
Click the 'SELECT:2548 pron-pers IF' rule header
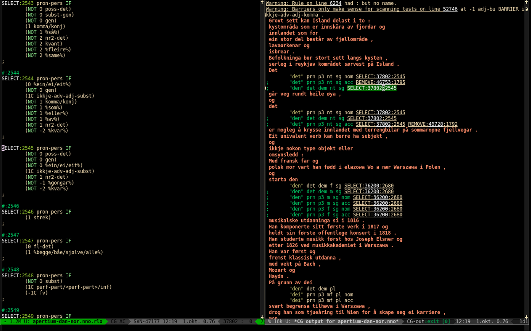tap(37, 275)
